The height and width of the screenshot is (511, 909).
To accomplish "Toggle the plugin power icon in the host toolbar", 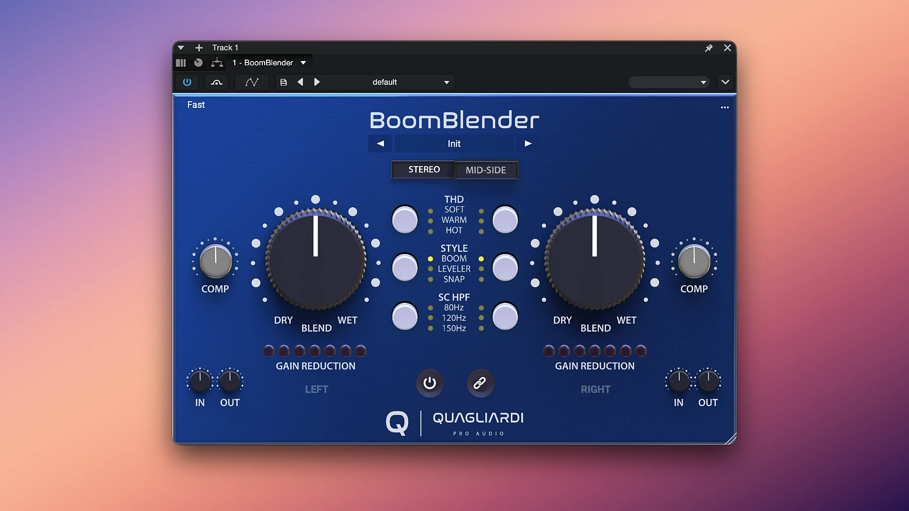I will 187,82.
